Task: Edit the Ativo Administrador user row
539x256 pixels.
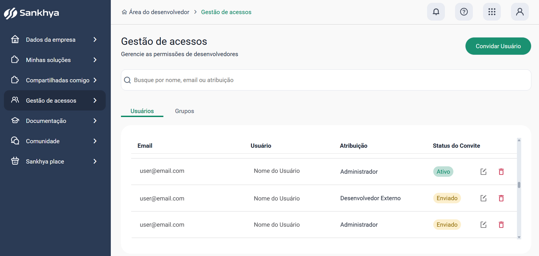Action: click(483, 172)
